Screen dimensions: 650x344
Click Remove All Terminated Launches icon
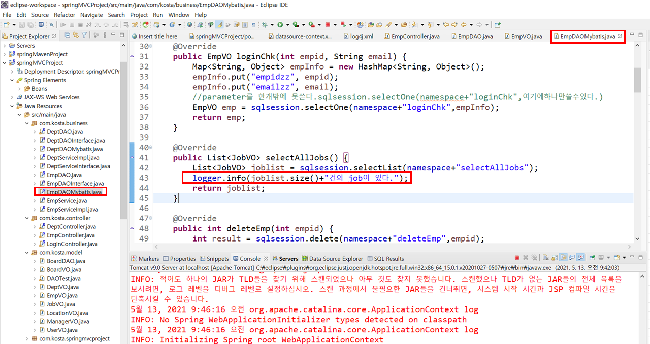(x=534, y=258)
